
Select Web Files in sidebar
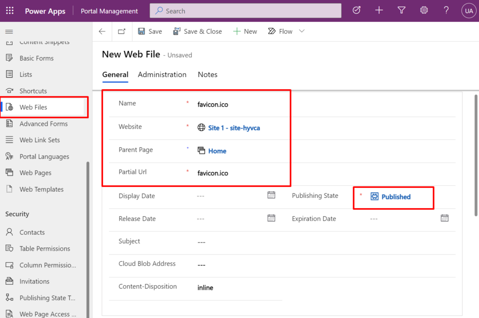pyautogui.click(x=43, y=107)
